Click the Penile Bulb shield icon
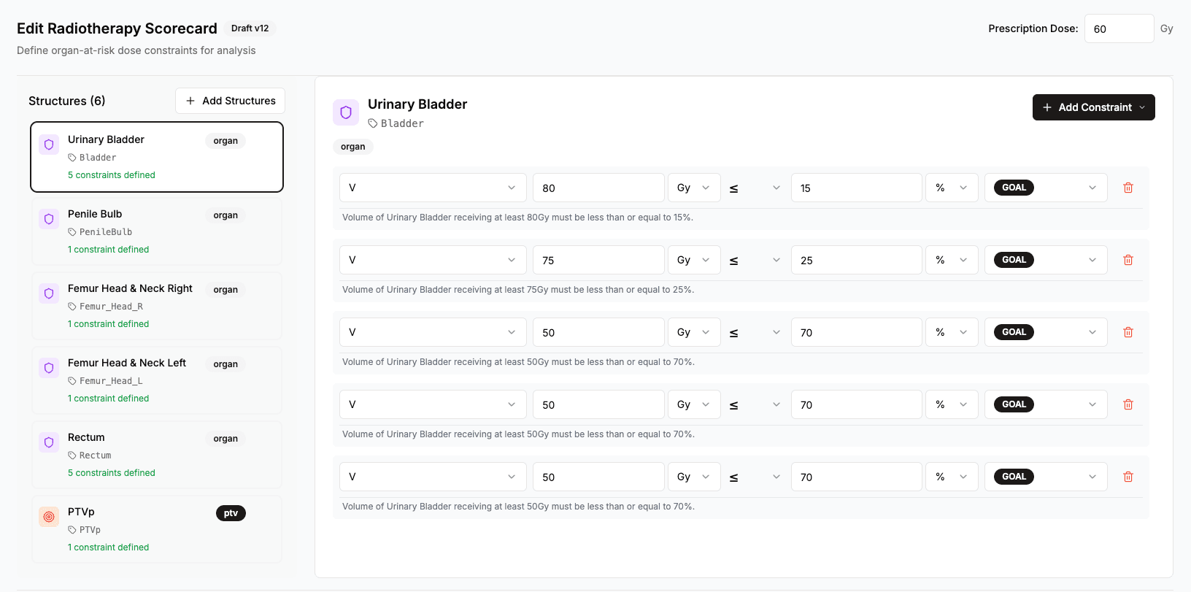The image size is (1191, 592). pos(49,219)
